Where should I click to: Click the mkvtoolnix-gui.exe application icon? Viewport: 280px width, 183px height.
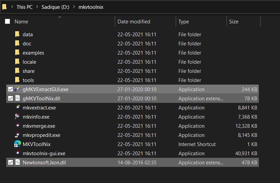(18, 153)
